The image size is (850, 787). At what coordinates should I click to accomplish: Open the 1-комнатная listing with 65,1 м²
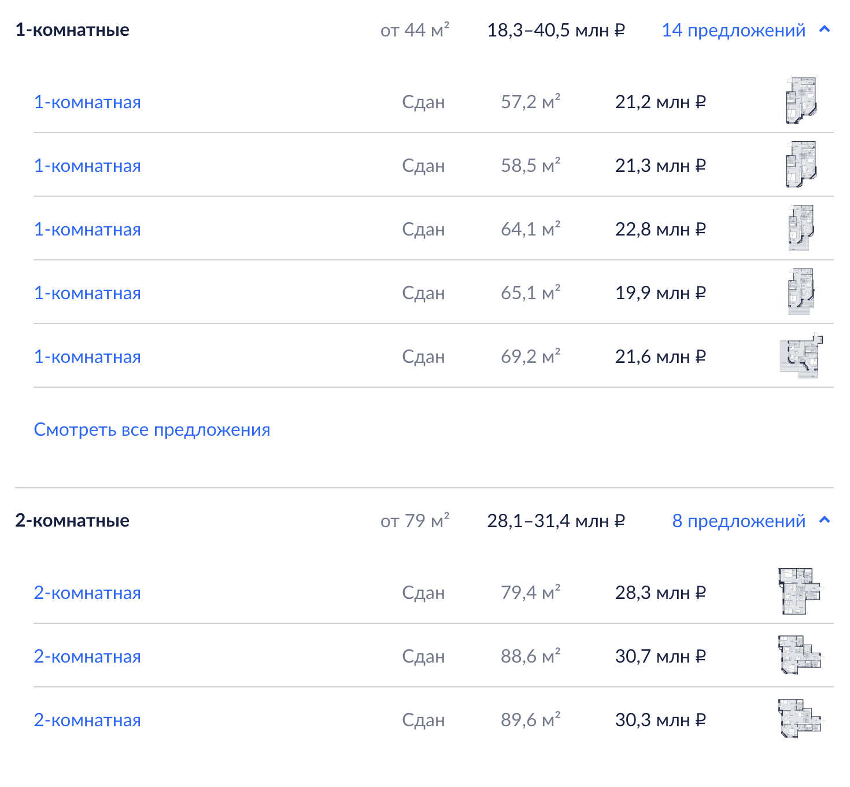coord(87,293)
